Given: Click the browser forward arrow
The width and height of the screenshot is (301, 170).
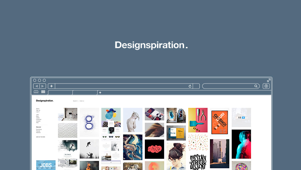Looking at the screenshot, I should [43, 86].
